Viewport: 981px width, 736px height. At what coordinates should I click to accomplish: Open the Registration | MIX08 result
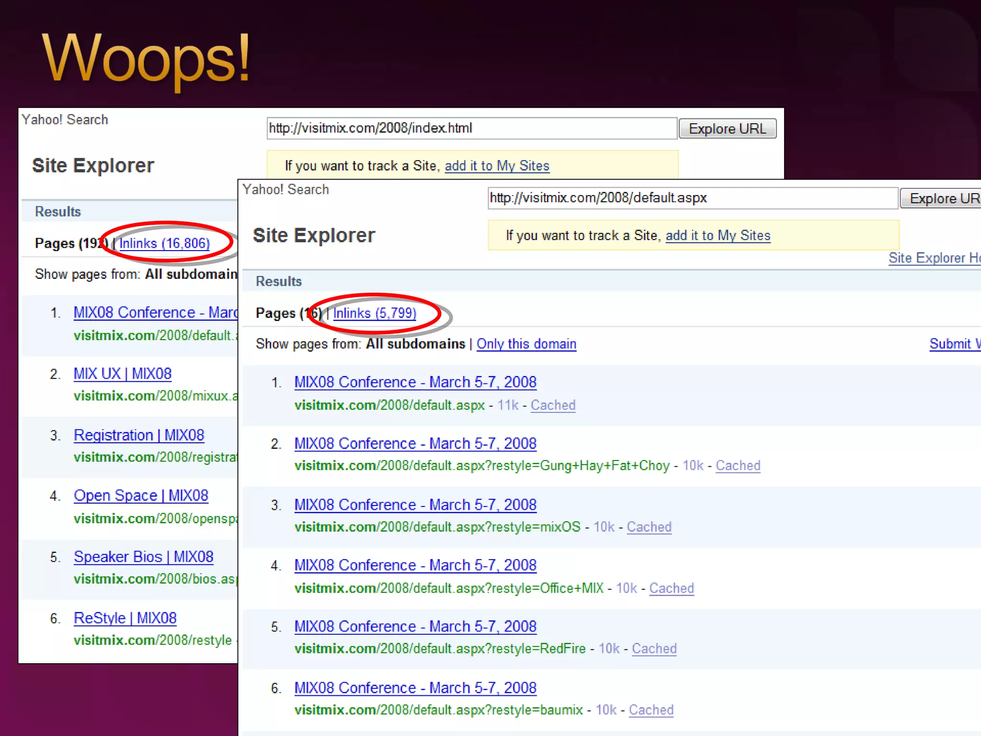pyautogui.click(x=139, y=435)
